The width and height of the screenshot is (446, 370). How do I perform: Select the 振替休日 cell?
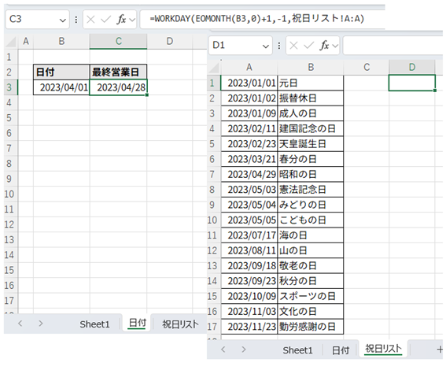311,98
